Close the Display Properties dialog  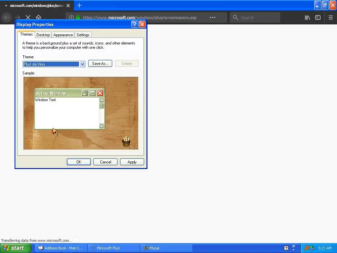click(142, 24)
